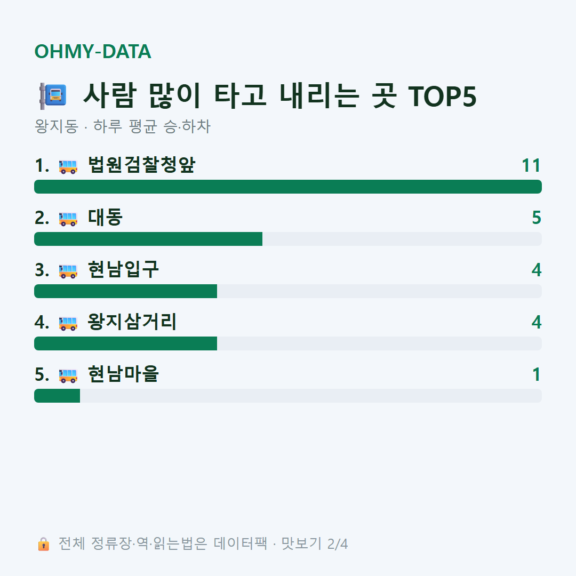Click the bus icon next to 대동

pos(68,219)
